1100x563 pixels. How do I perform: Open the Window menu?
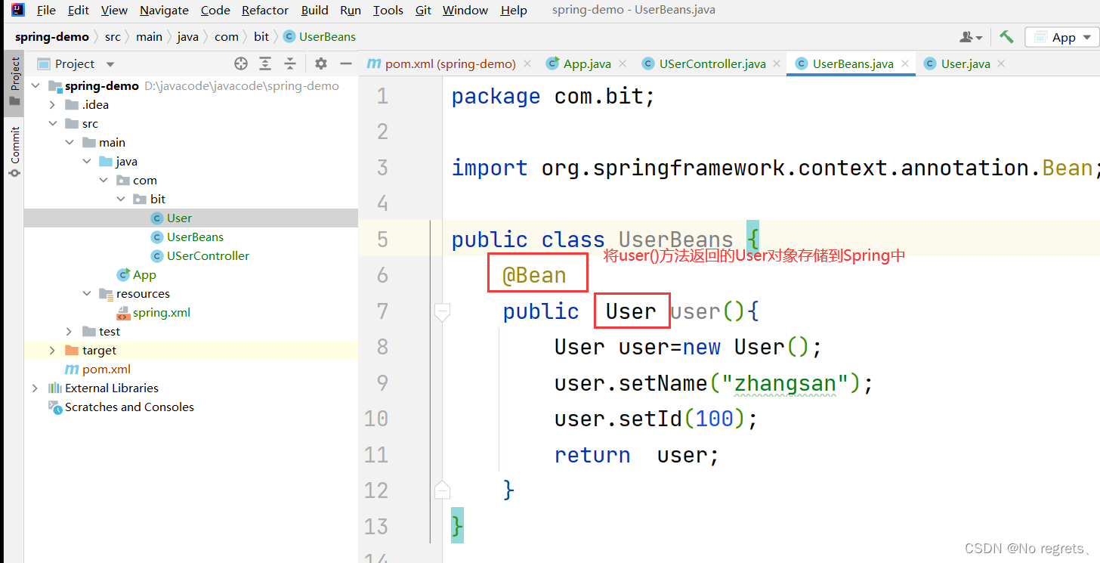tap(465, 10)
